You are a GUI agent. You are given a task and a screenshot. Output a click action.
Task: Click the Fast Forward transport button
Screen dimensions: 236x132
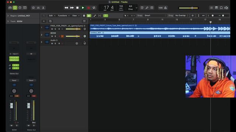[x=72, y=8]
